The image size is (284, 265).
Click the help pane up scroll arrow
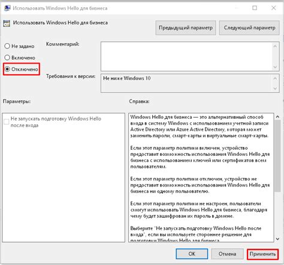pyautogui.click(x=277, y=117)
